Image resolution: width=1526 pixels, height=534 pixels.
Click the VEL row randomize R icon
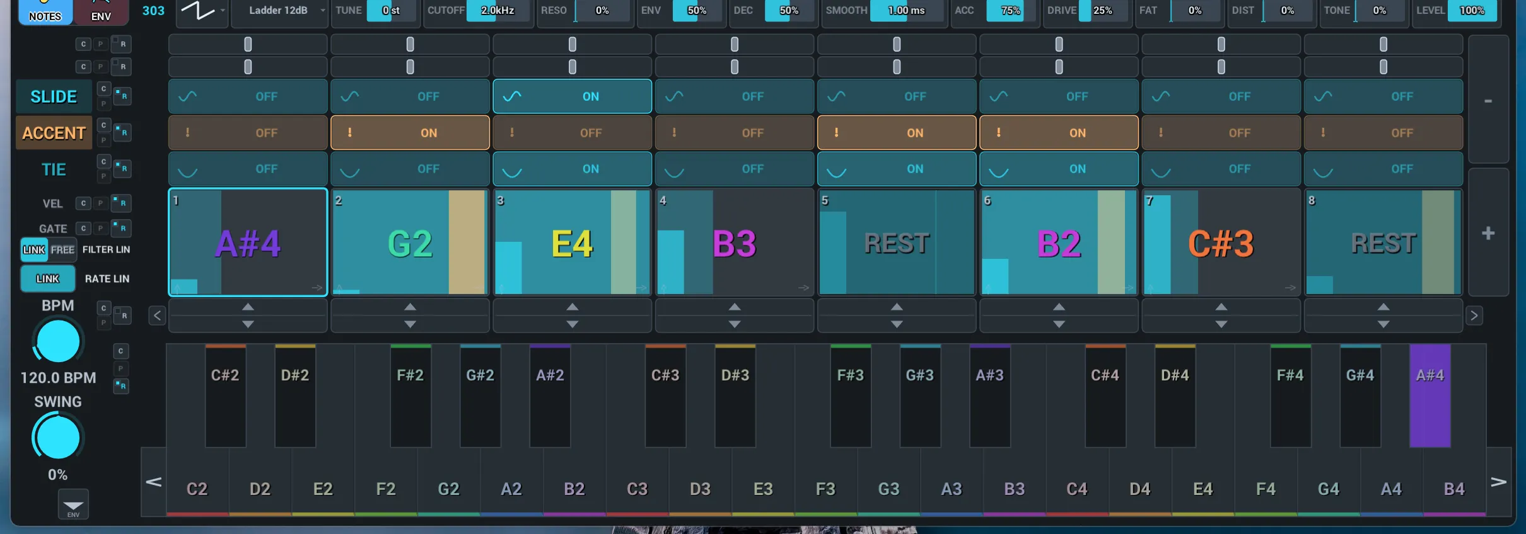point(121,203)
